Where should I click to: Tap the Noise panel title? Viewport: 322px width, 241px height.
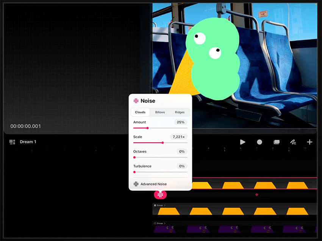point(148,101)
